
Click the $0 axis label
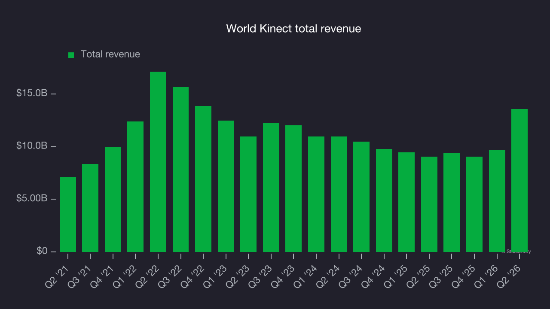tap(41, 251)
